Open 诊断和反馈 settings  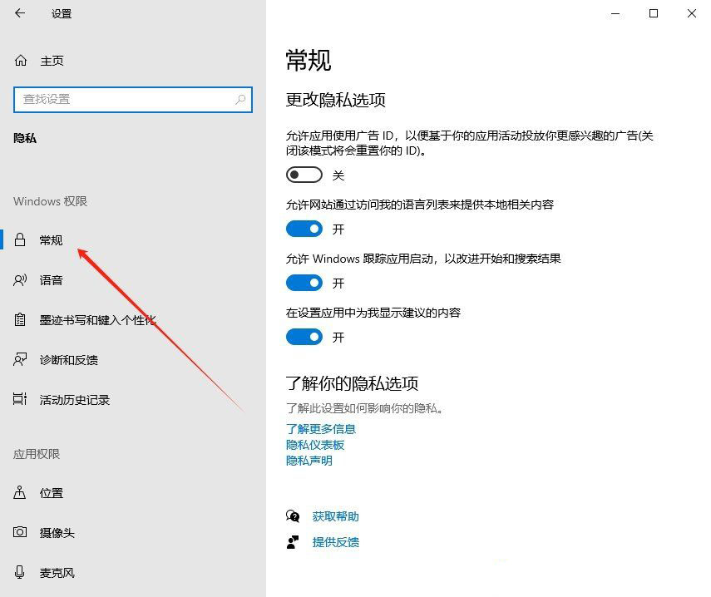[70, 359]
